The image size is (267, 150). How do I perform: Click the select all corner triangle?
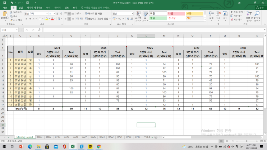tap(3, 36)
